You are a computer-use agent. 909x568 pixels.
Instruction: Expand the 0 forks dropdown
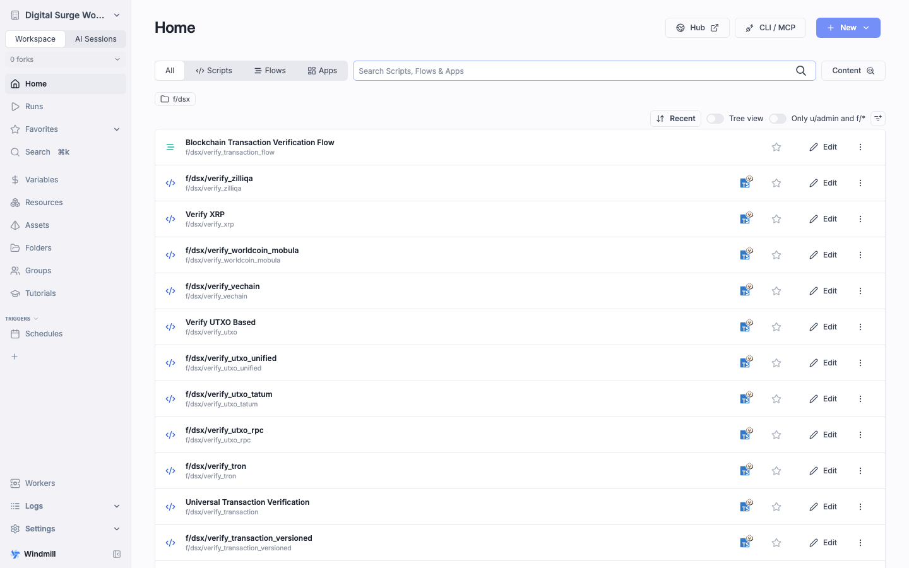point(66,59)
